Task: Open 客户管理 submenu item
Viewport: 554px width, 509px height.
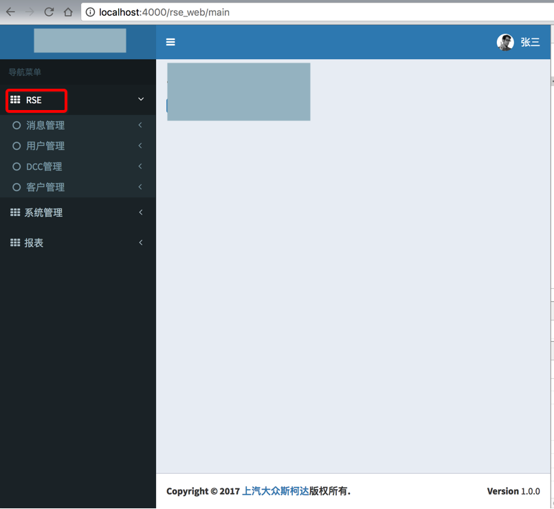Action: pos(45,187)
